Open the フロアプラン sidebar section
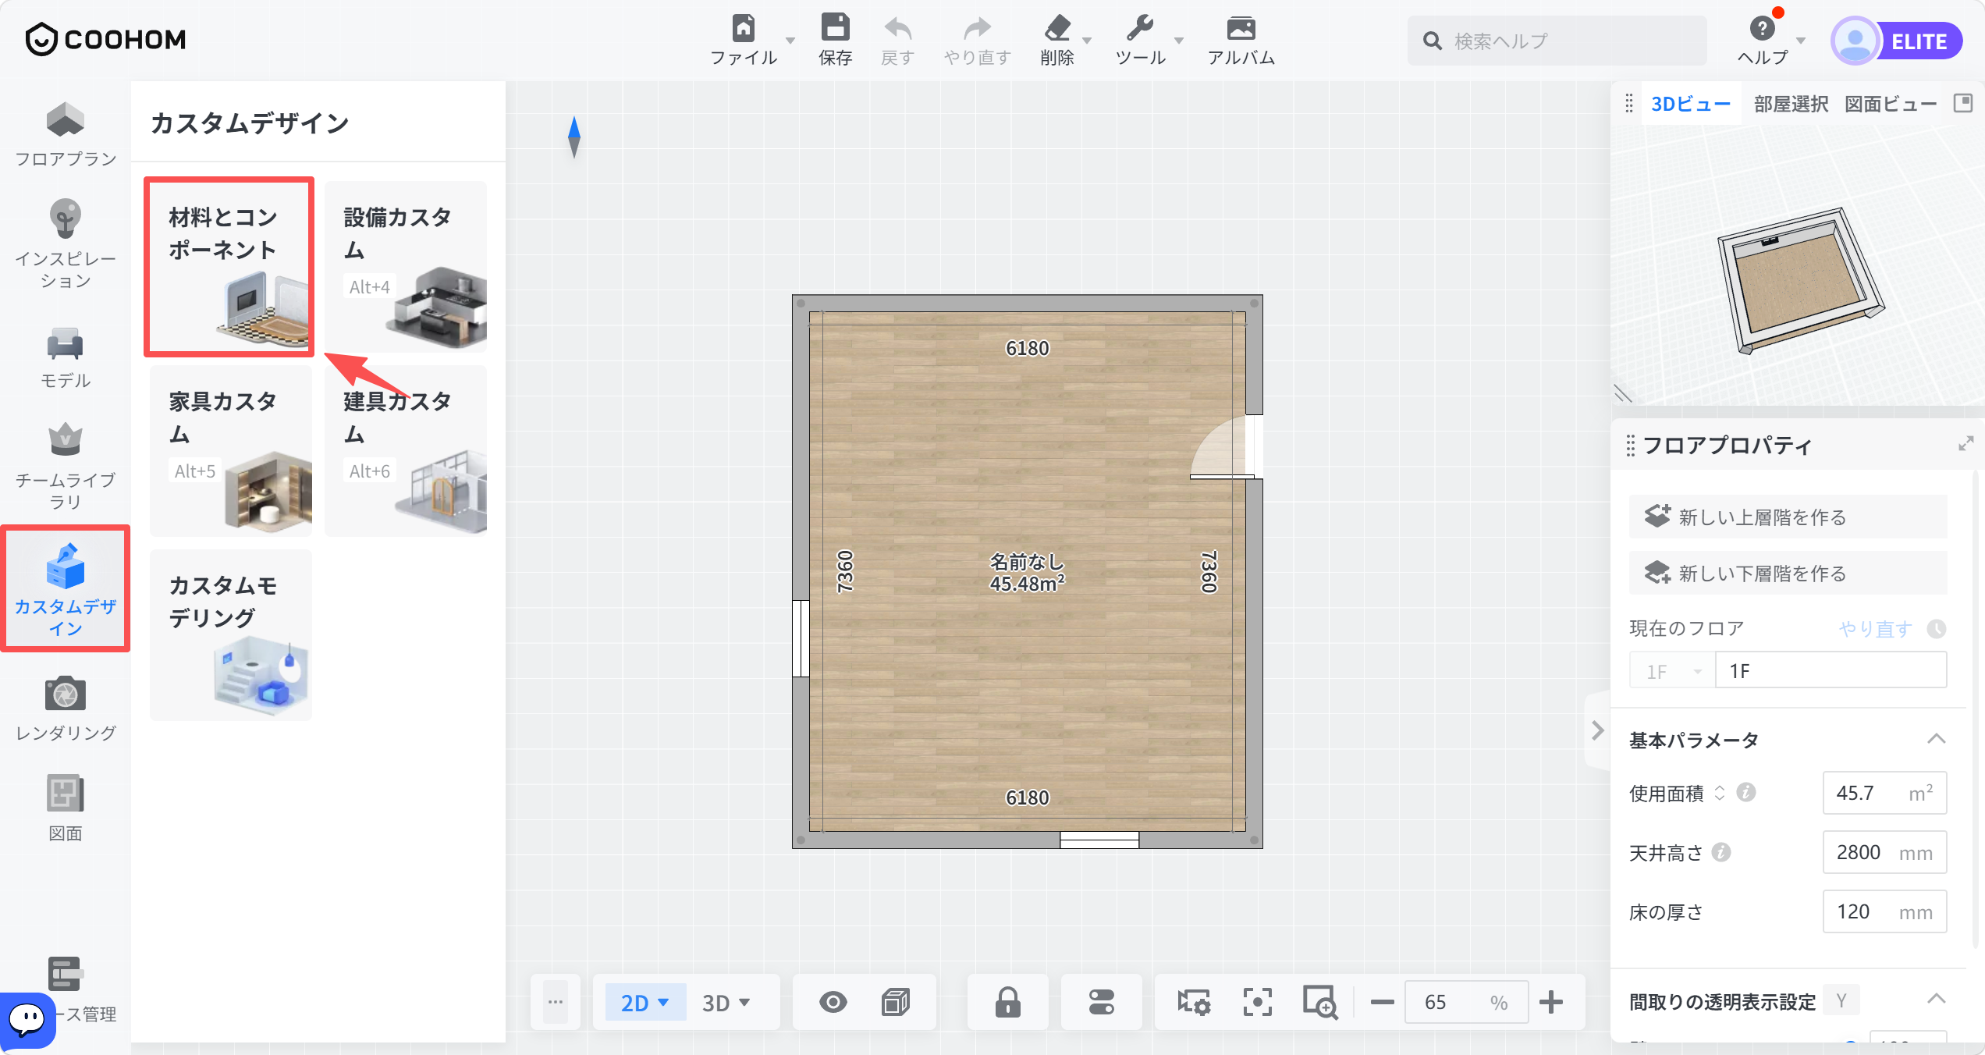1985x1055 pixels. pos(66,135)
